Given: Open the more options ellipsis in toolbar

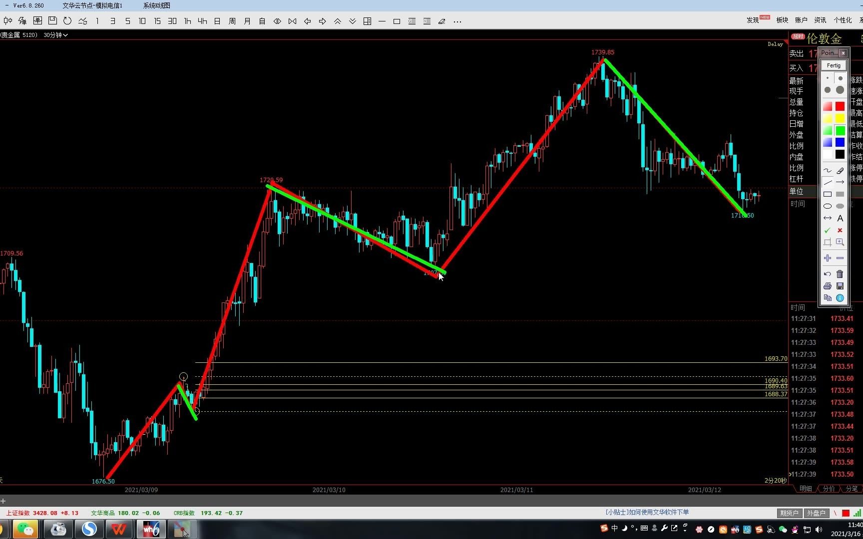Looking at the screenshot, I should pos(457,21).
